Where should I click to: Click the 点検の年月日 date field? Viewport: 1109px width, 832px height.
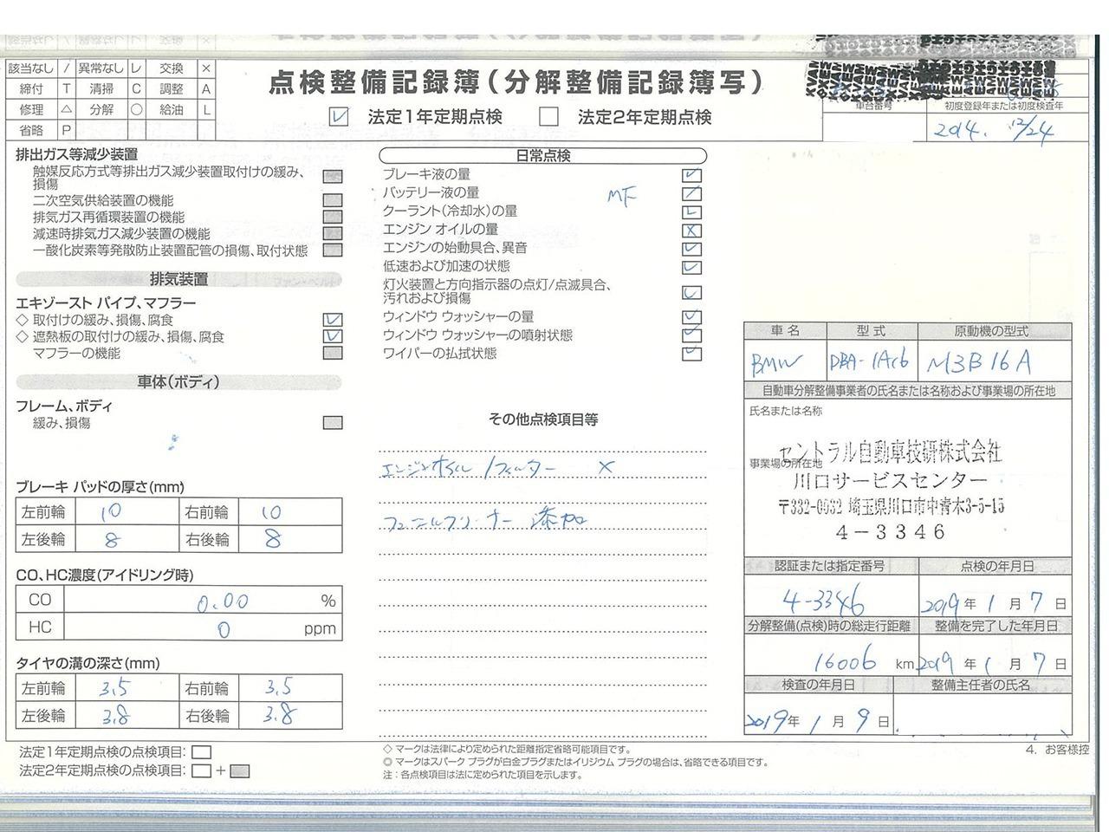pyautogui.click(x=995, y=595)
